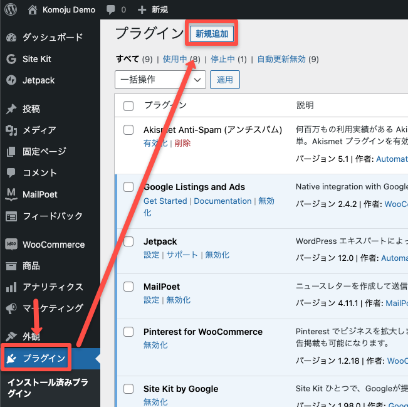Click the ダッシュボード gauge icon
The width and height of the screenshot is (408, 407).
[x=11, y=38]
